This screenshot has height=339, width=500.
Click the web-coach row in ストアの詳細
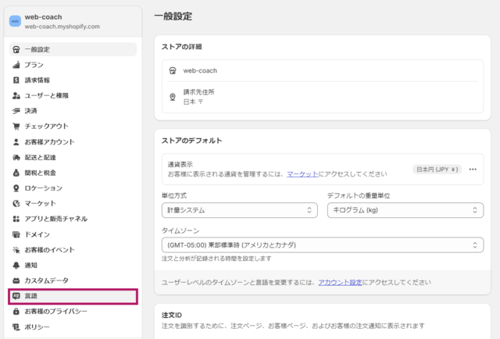coord(323,70)
